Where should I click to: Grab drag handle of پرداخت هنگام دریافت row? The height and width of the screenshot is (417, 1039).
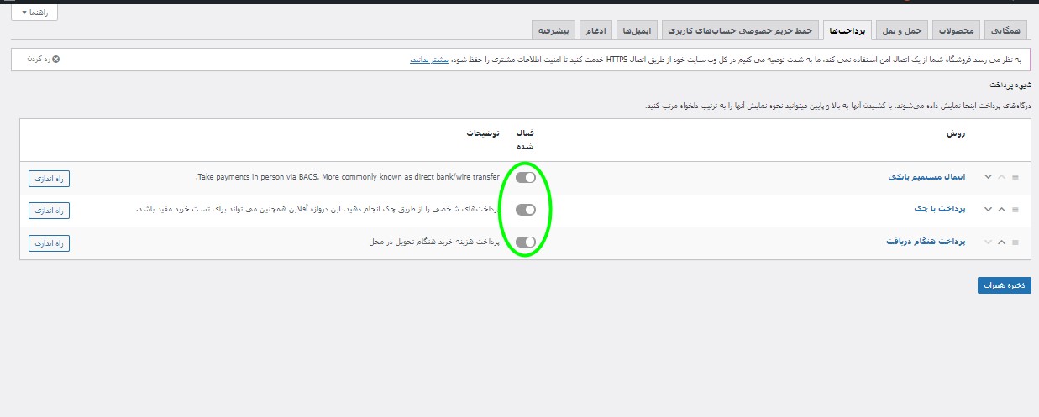point(1015,242)
